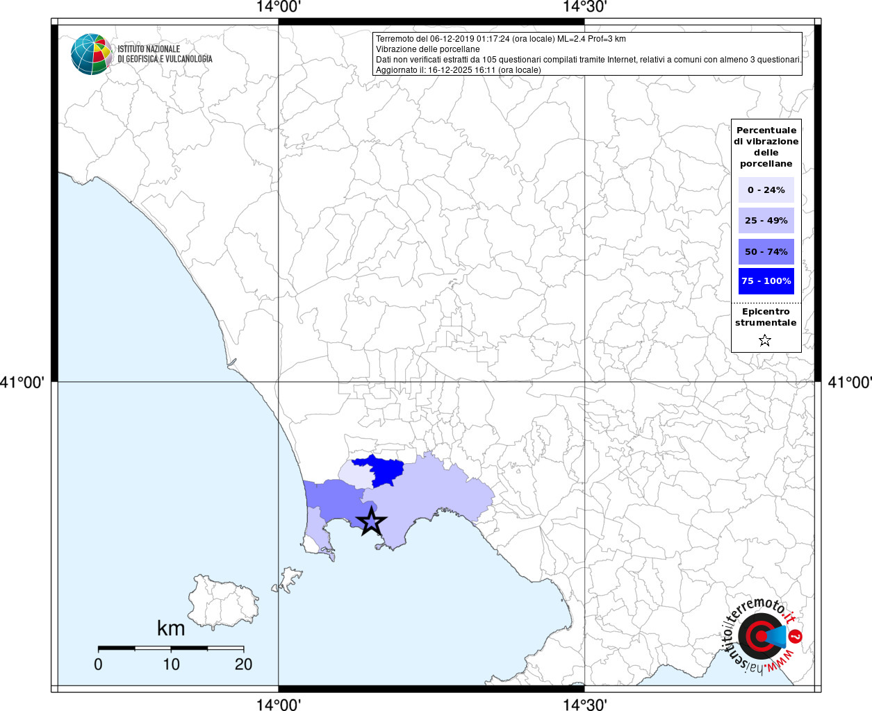The height and width of the screenshot is (711, 872).
Task: Click the bottom 14°30' longitude label
Action: (585, 704)
